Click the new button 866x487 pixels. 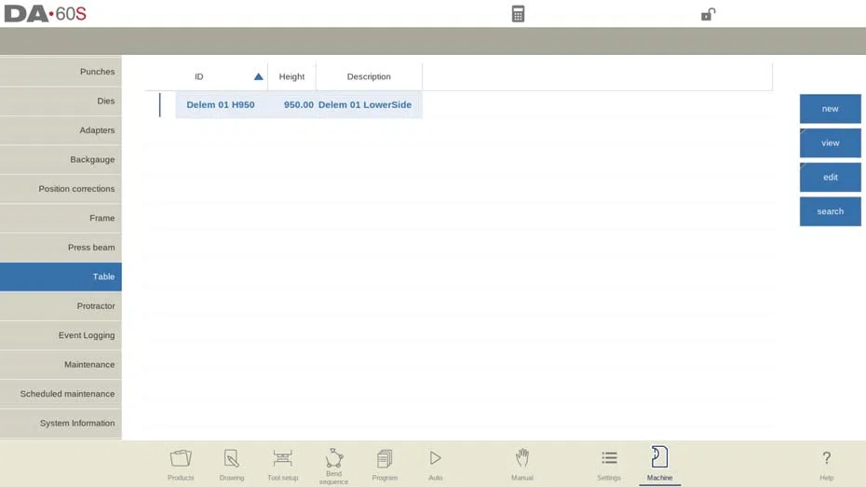tap(830, 109)
